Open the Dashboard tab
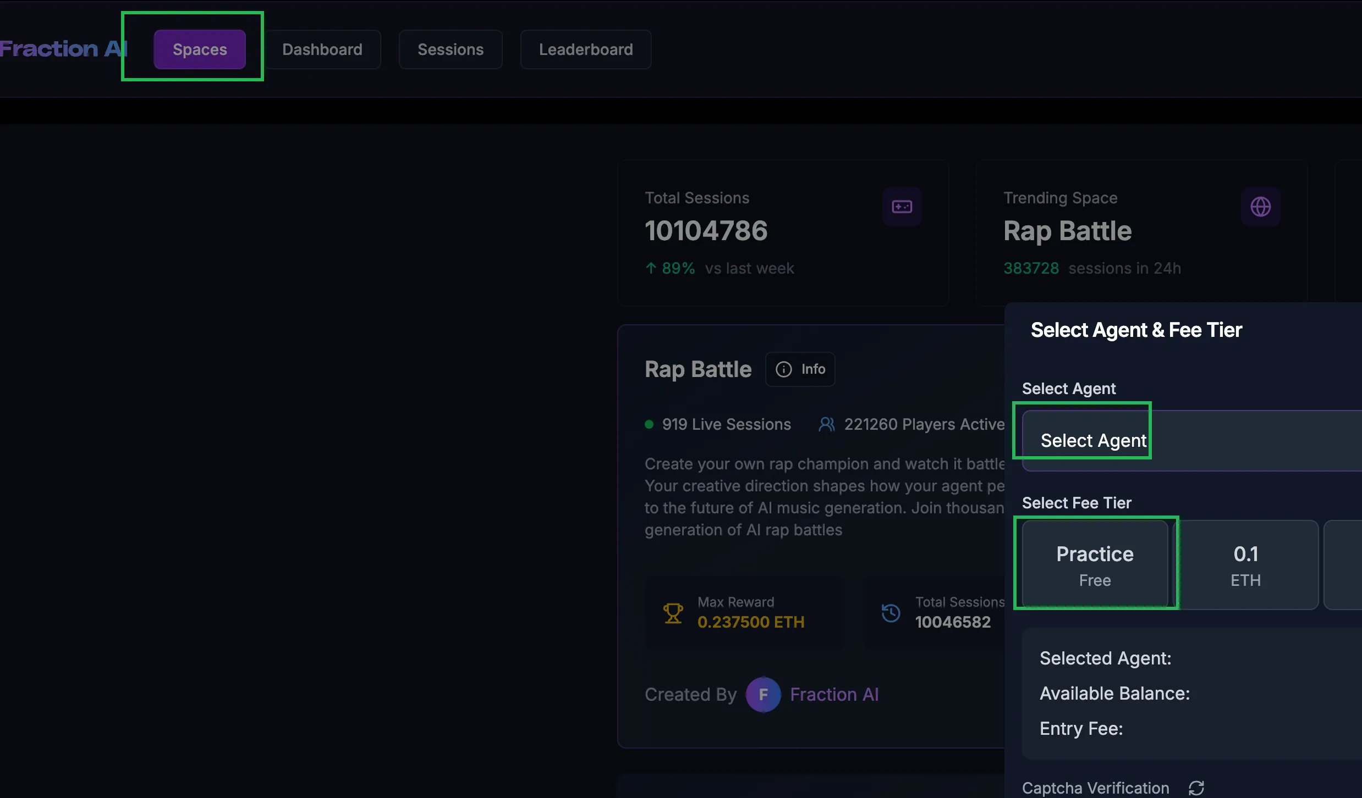This screenshot has width=1362, height=798. point(322,49)
